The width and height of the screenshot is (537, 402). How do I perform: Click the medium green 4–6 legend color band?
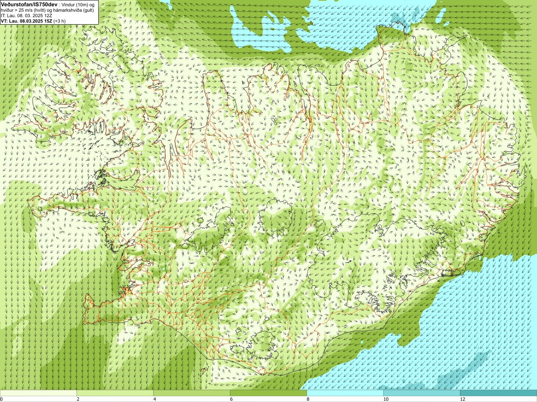point(192,393)
